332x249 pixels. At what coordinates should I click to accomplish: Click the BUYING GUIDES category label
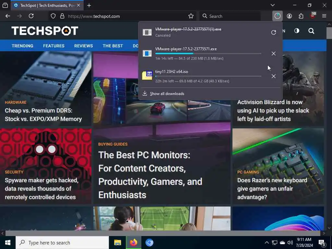113,144
